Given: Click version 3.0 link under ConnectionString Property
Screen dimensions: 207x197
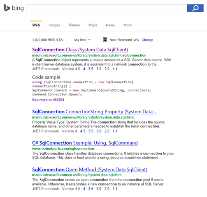Looking at the screenshot, I should click(99, 131).
